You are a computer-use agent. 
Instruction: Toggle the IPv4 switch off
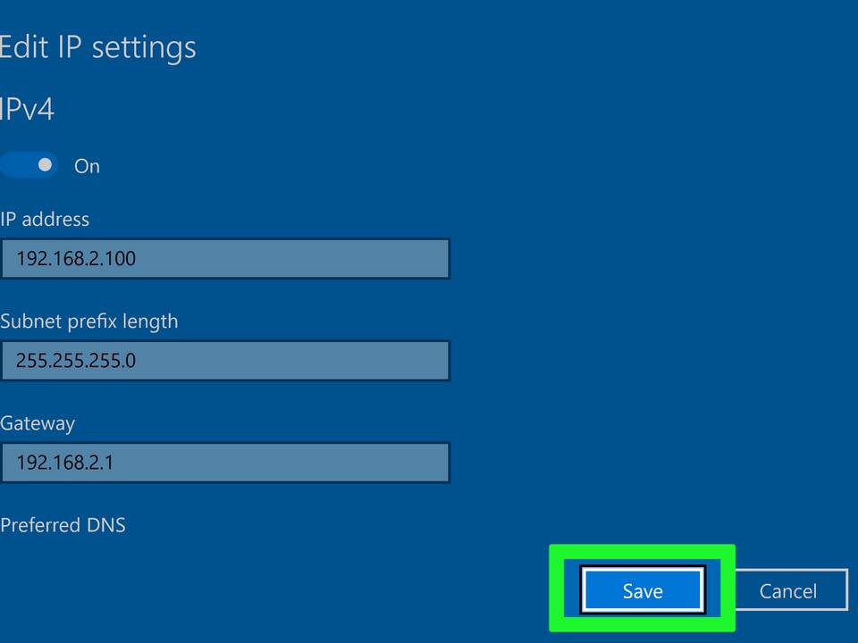(x=29, y=165)
